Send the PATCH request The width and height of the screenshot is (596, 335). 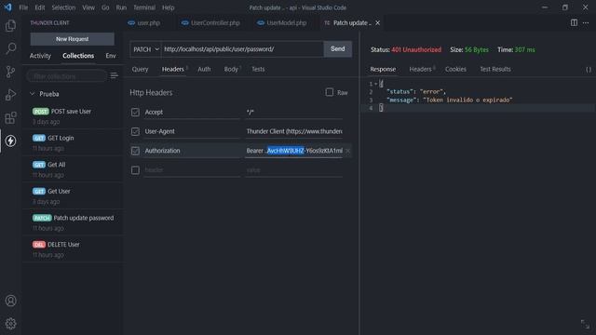click(337, 49)
